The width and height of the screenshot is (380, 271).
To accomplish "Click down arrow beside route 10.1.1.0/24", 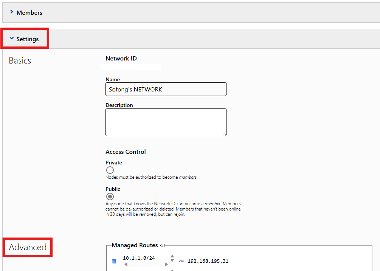I will (x=172, y=261).
